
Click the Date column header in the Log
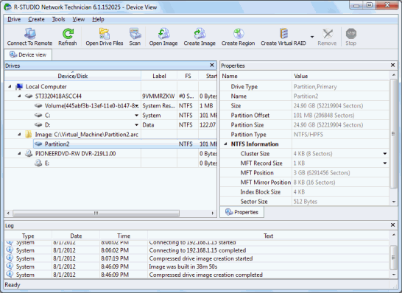76,236
